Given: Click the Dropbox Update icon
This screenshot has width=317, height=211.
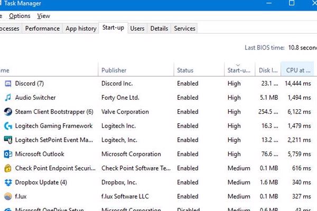Looking at the screenshot, I should click(8, 183).
